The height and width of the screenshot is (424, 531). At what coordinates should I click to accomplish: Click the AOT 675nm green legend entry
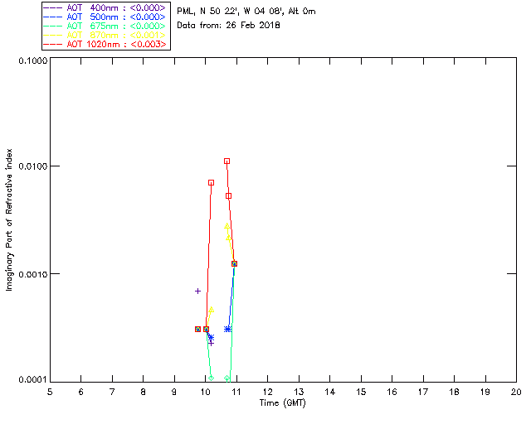[x=105, y=26]
